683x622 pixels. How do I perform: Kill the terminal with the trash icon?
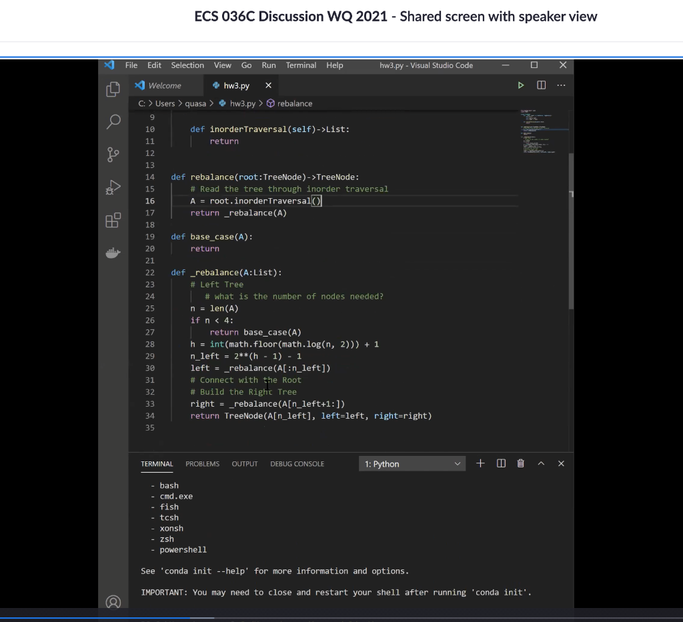coord(520,463)
